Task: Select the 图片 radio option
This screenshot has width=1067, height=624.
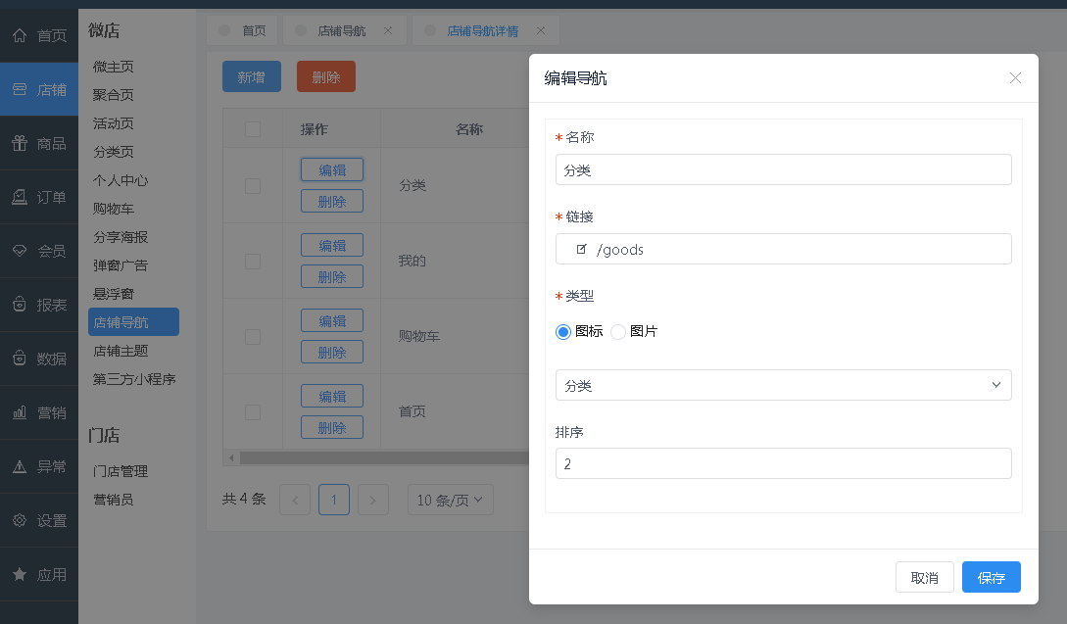Action: tap(618, 331)
